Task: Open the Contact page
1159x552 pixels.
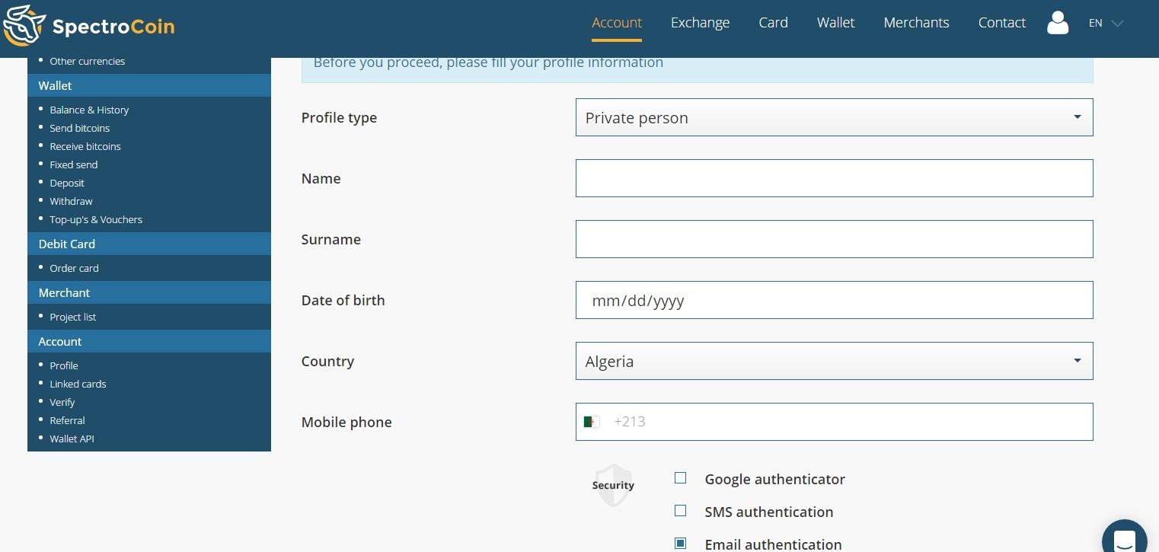Action: 1001,23
